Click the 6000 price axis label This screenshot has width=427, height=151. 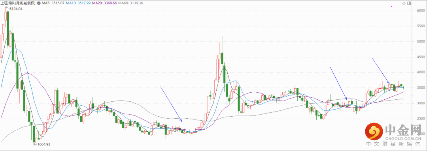point(421,11)
